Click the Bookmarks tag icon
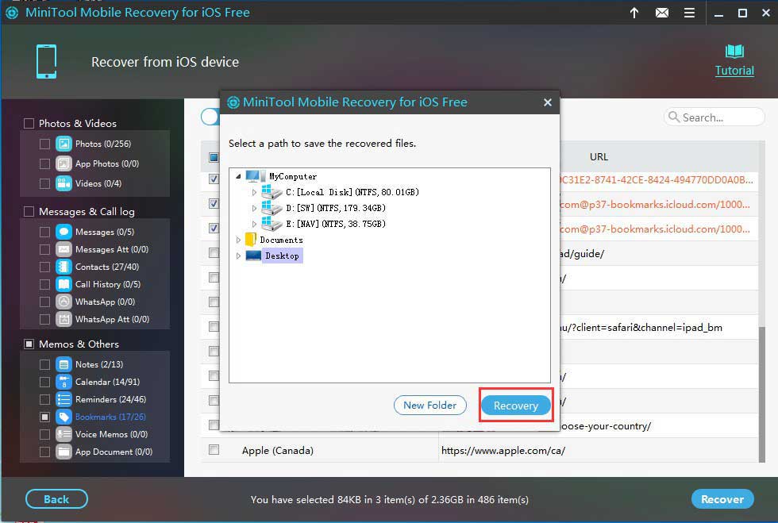 (x=64, y=417)
